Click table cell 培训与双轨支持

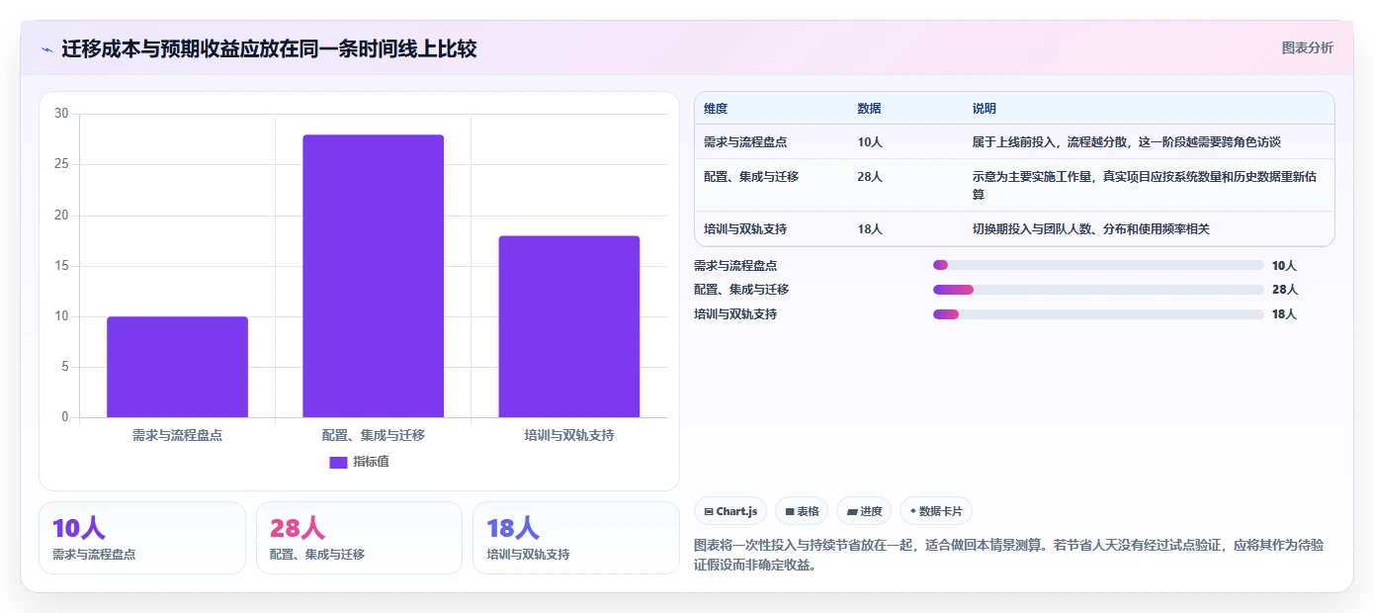point(745,229)
